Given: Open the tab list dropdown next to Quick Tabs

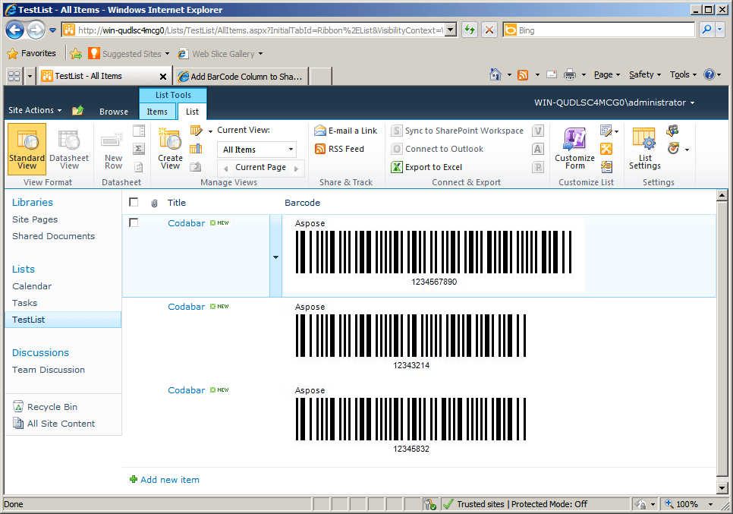Looking at the screenshot, I should click(30, 76).
